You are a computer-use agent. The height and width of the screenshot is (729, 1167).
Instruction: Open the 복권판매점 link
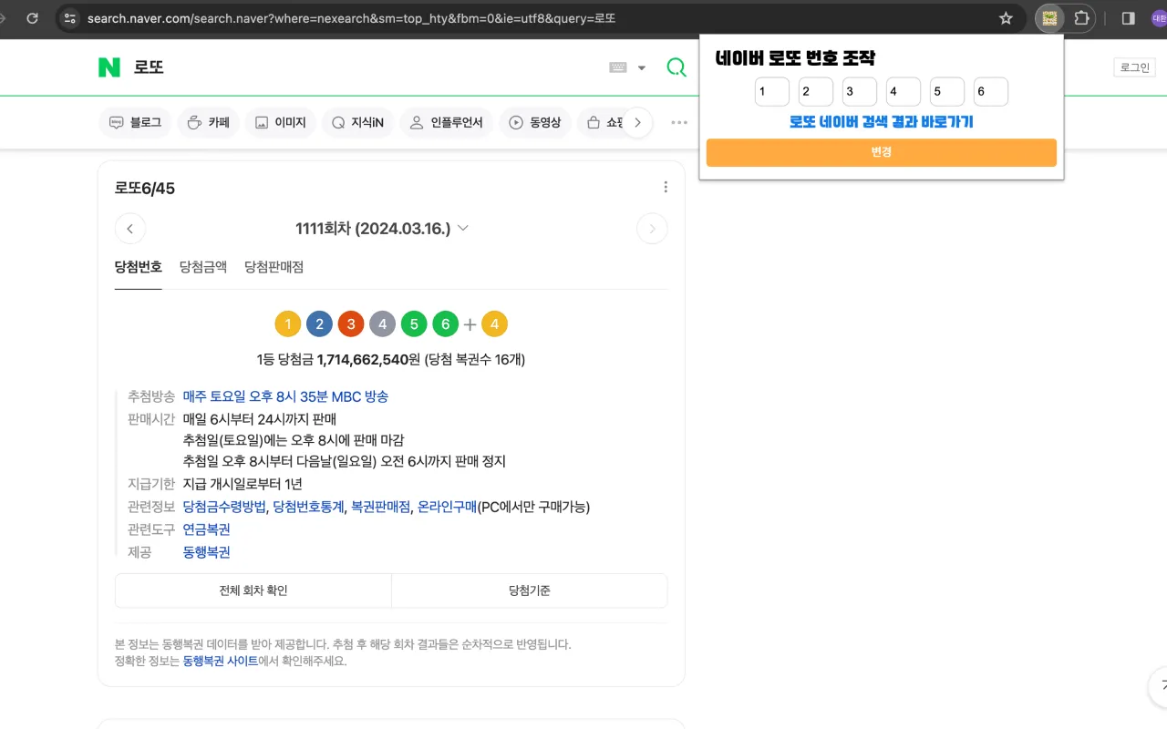point(381,507)
